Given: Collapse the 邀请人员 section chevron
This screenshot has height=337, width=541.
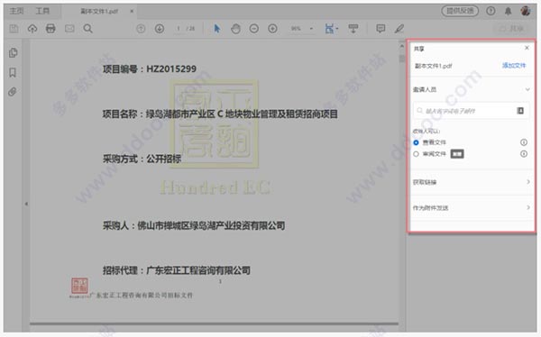Looking at the screenshot, I should pos(527,89).
